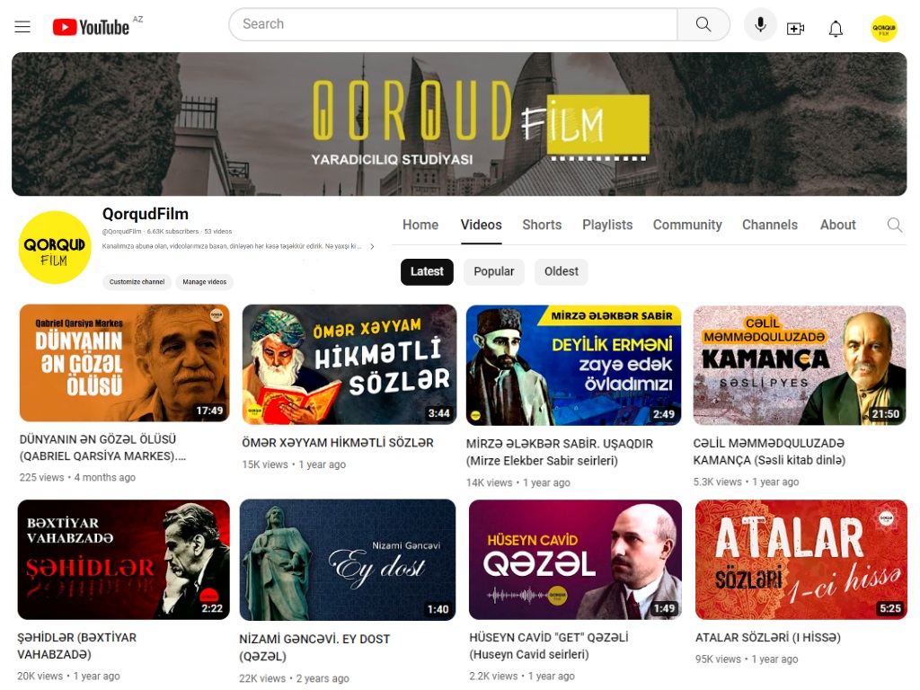Click the Manage videos button
This screenshot has width=920, height=690.
tap(204, 282)
